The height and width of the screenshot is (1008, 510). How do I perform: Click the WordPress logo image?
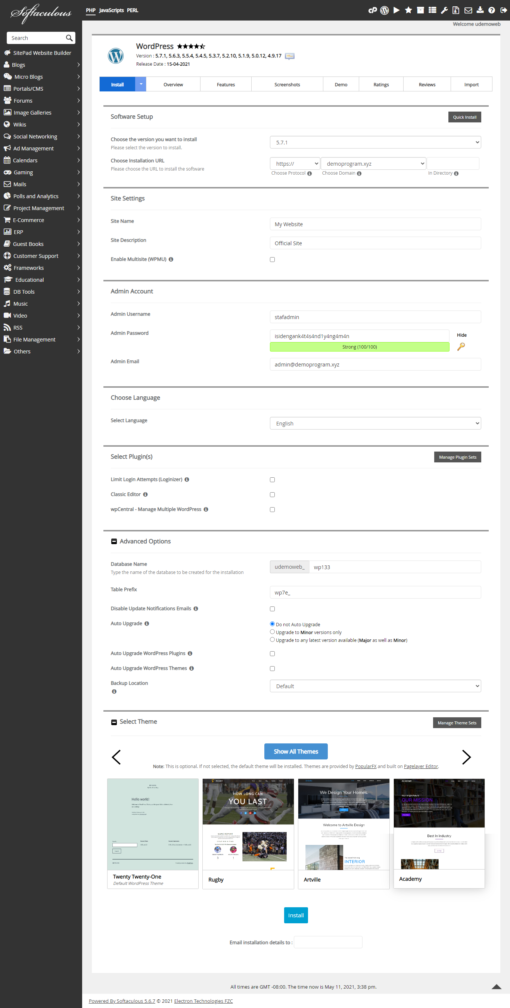click(x=116, y=56)
